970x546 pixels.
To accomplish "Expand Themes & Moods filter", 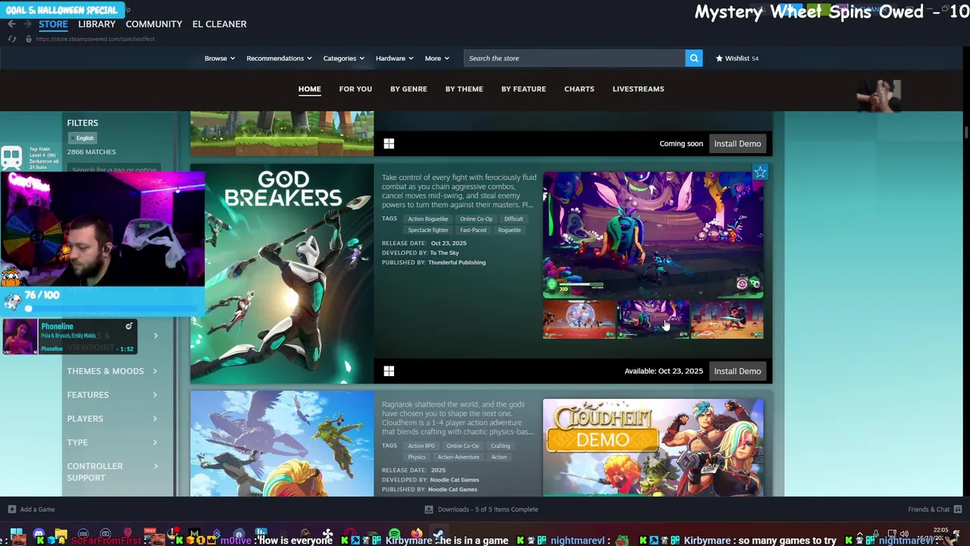I will (x=112, y=371).
